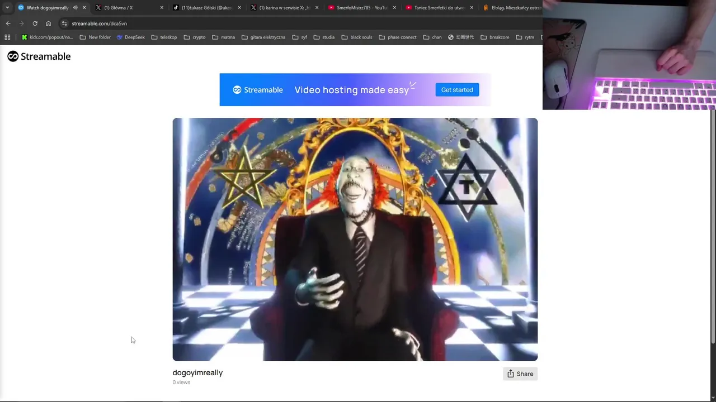Switch to the Elbląg. Mieszkańcy tab

point(511,8)
